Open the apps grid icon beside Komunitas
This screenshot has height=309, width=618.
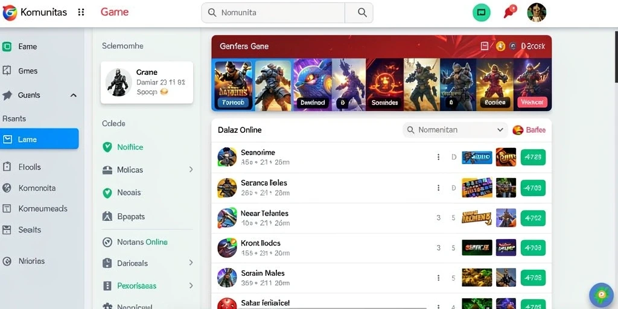[x=81, y=12]
